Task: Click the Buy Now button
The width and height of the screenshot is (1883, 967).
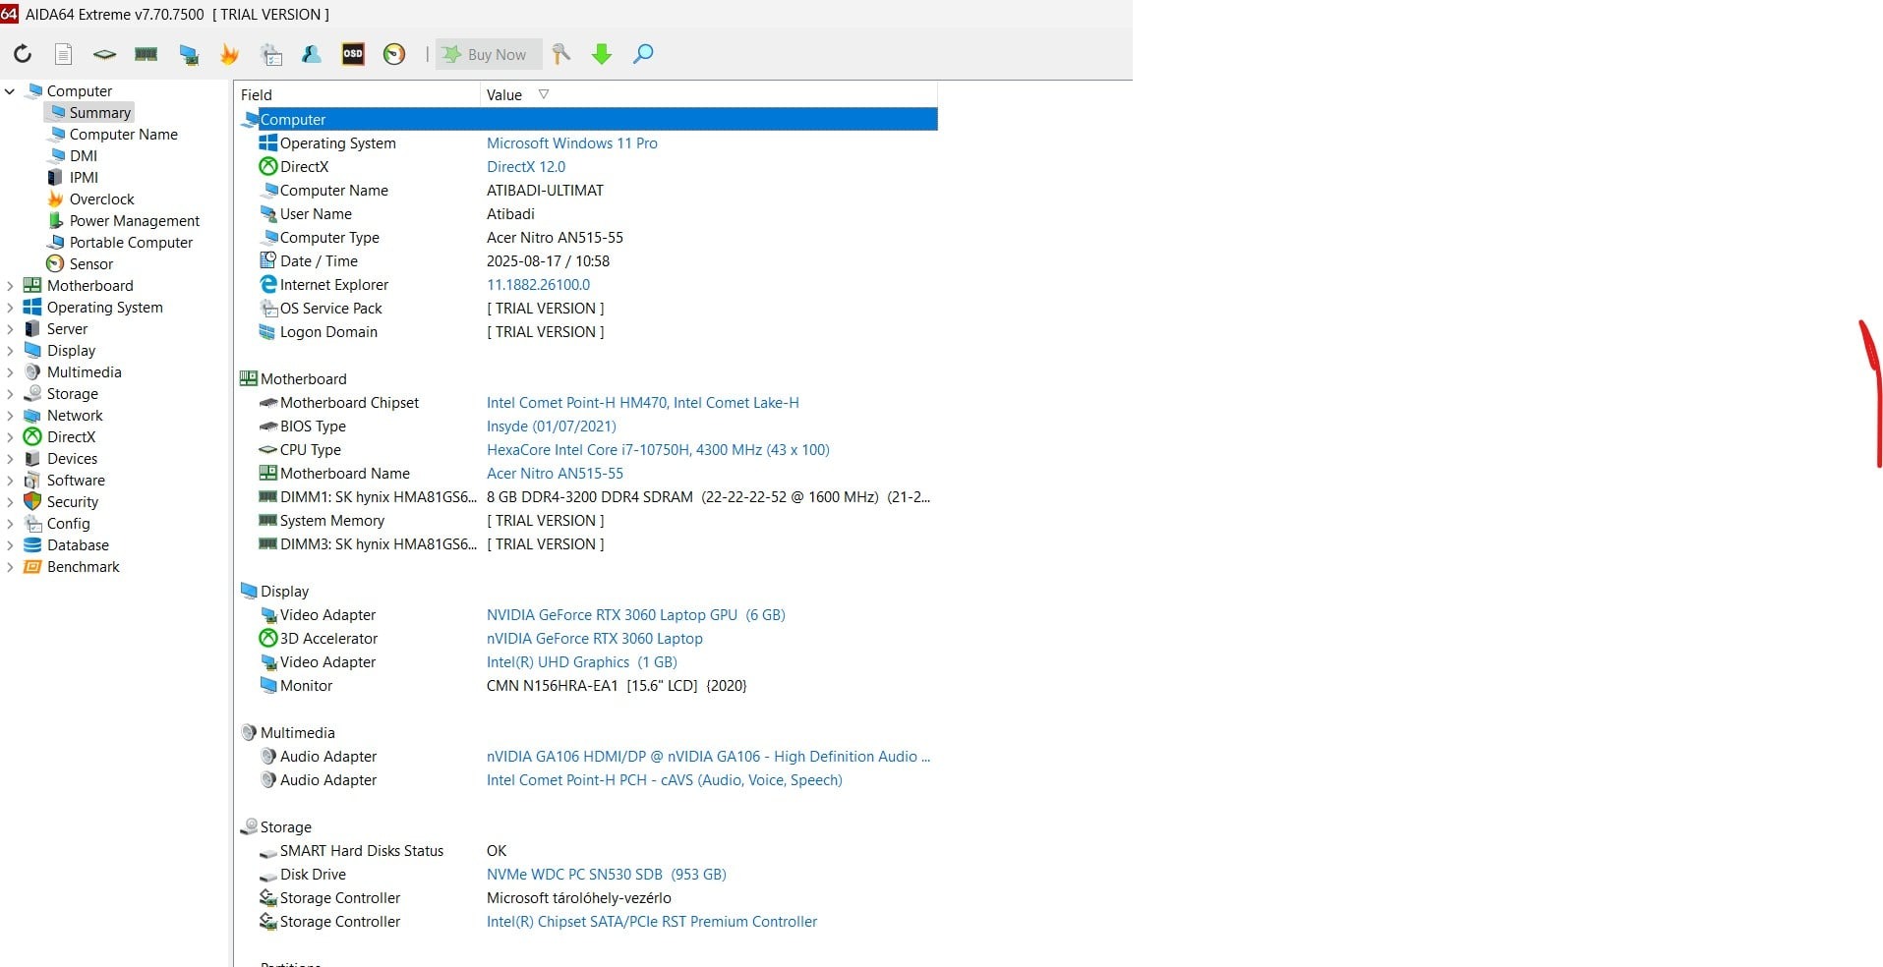Action: pos(489,55)
